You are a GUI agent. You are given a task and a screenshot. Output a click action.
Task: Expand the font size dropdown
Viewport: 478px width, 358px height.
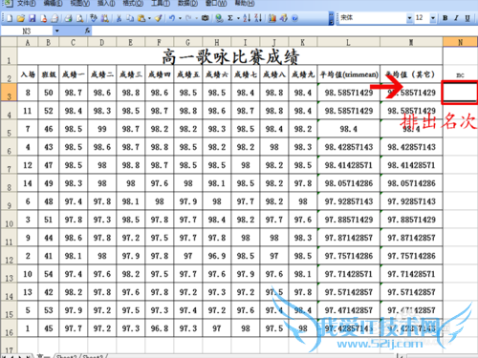pyautogui.click(x=433, y=18)
